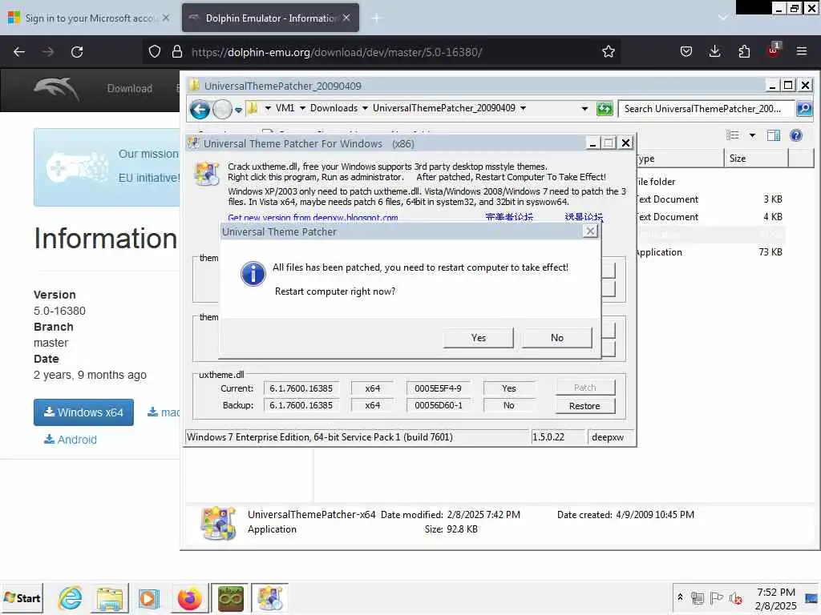Open the view options dropdown arrow
This screenshot has width=821, height=615.
point(752,135)
